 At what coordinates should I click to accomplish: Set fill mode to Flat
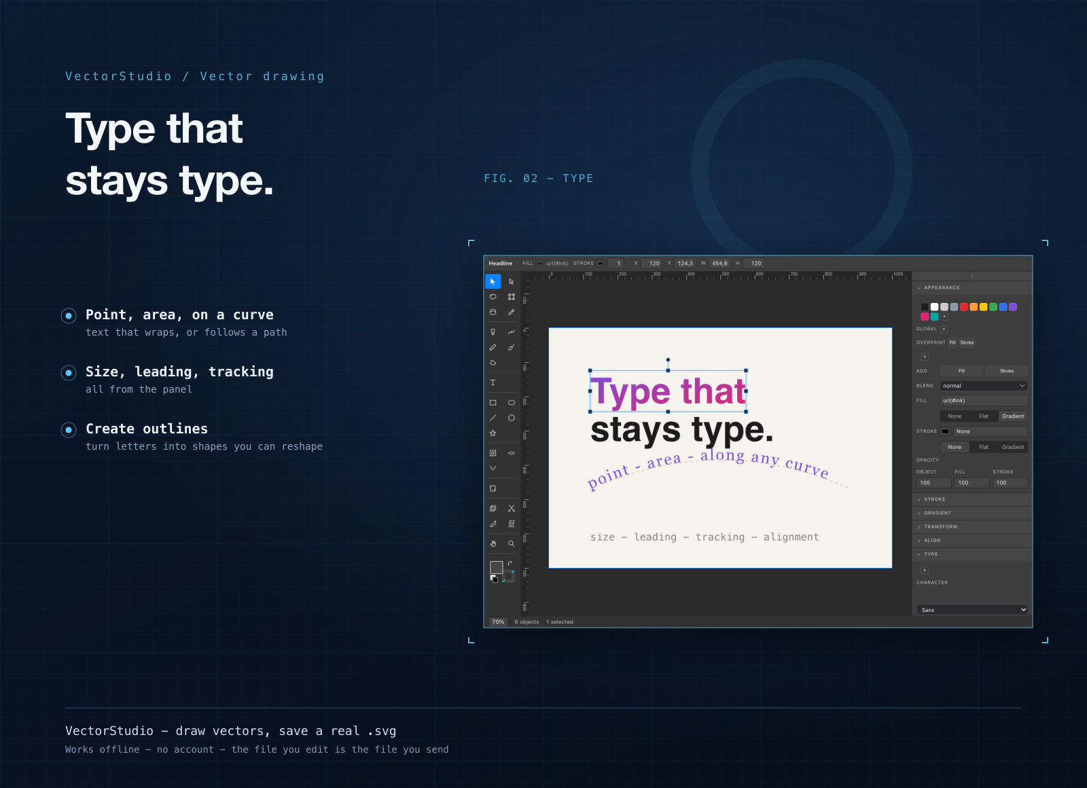[x=984, y=416]
